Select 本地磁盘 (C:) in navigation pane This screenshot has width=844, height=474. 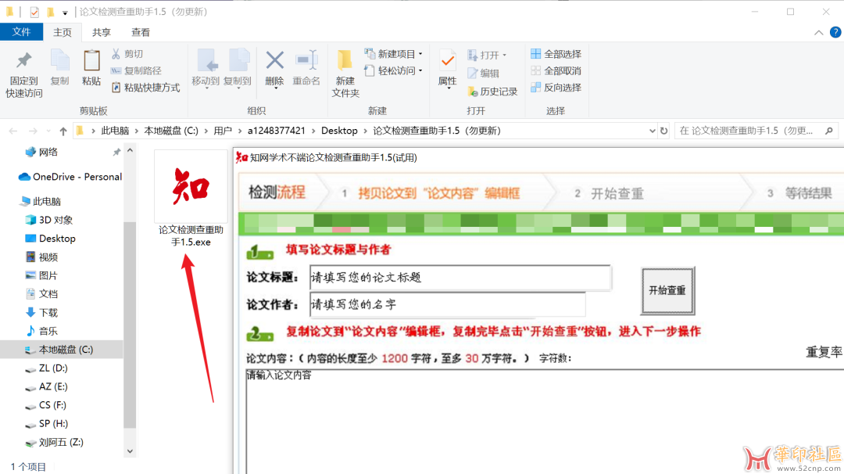[x=66, y=350]
